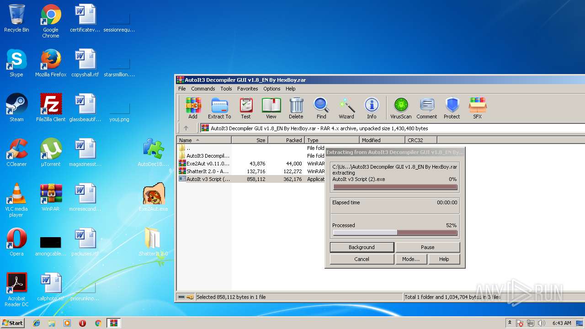Screen dimensions: 585x329
Task: Pause the extraction
Action: pos(427,247)
